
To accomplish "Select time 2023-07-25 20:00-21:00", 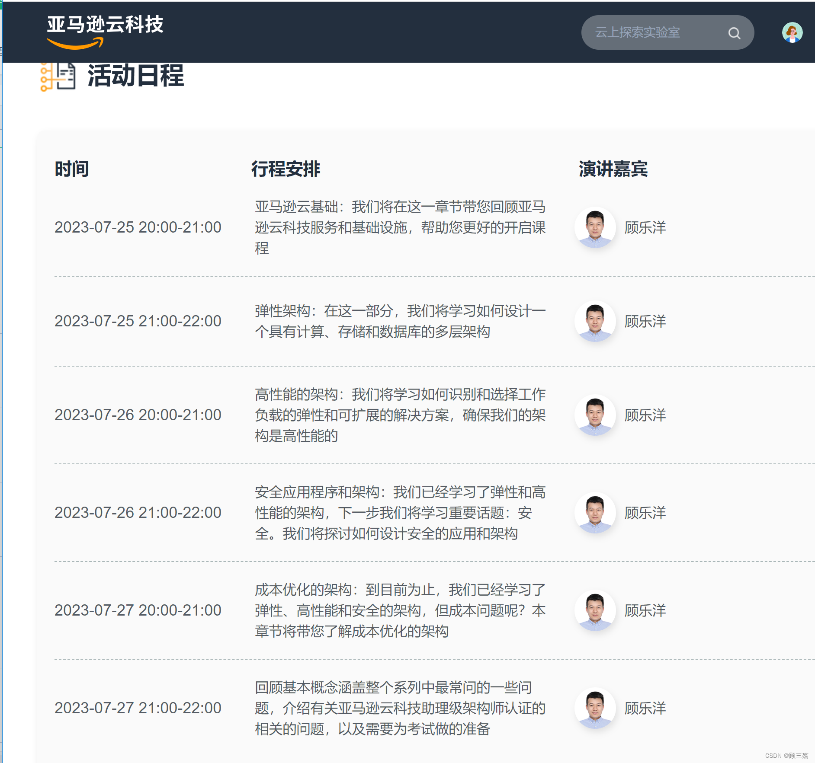I will pos(138,227).
